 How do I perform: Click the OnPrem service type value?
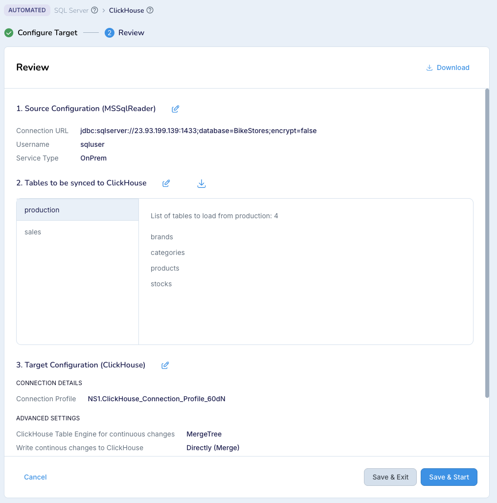[x=93, y=158]
